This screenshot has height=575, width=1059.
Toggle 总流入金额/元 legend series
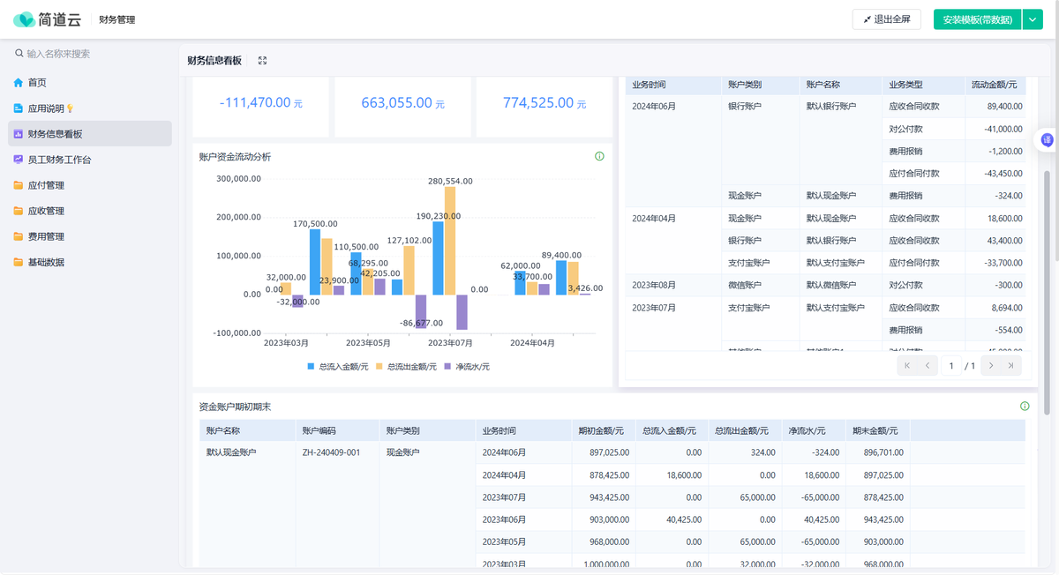337,366
